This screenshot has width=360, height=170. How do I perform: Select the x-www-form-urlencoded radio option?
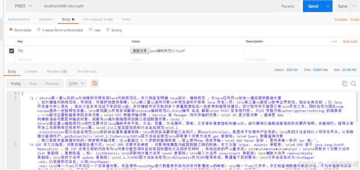click(x=39, y=30)
